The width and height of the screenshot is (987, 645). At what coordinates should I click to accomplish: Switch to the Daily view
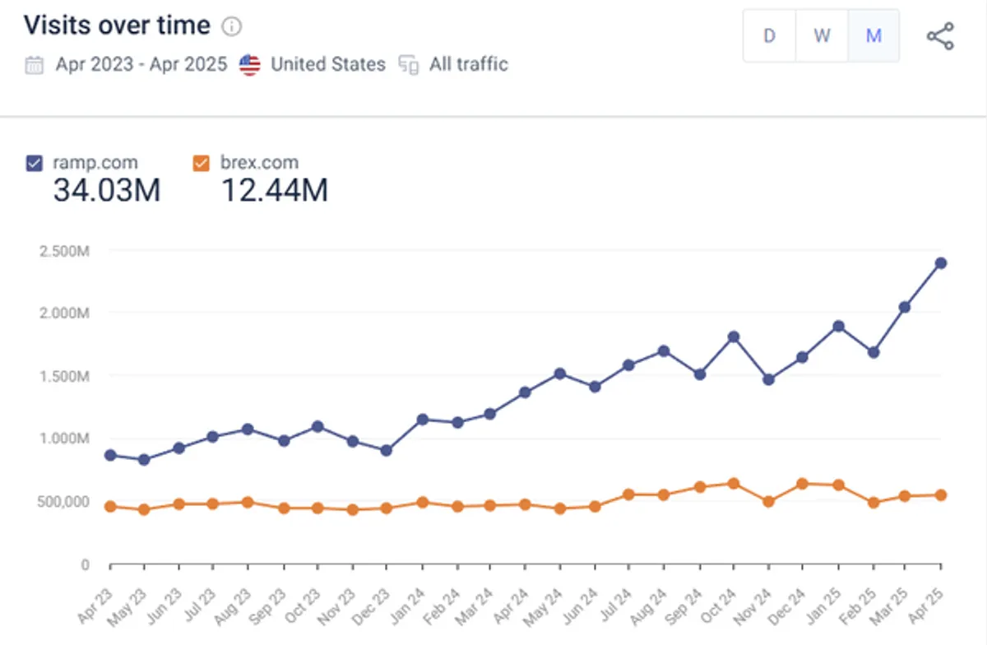point(769,36)
